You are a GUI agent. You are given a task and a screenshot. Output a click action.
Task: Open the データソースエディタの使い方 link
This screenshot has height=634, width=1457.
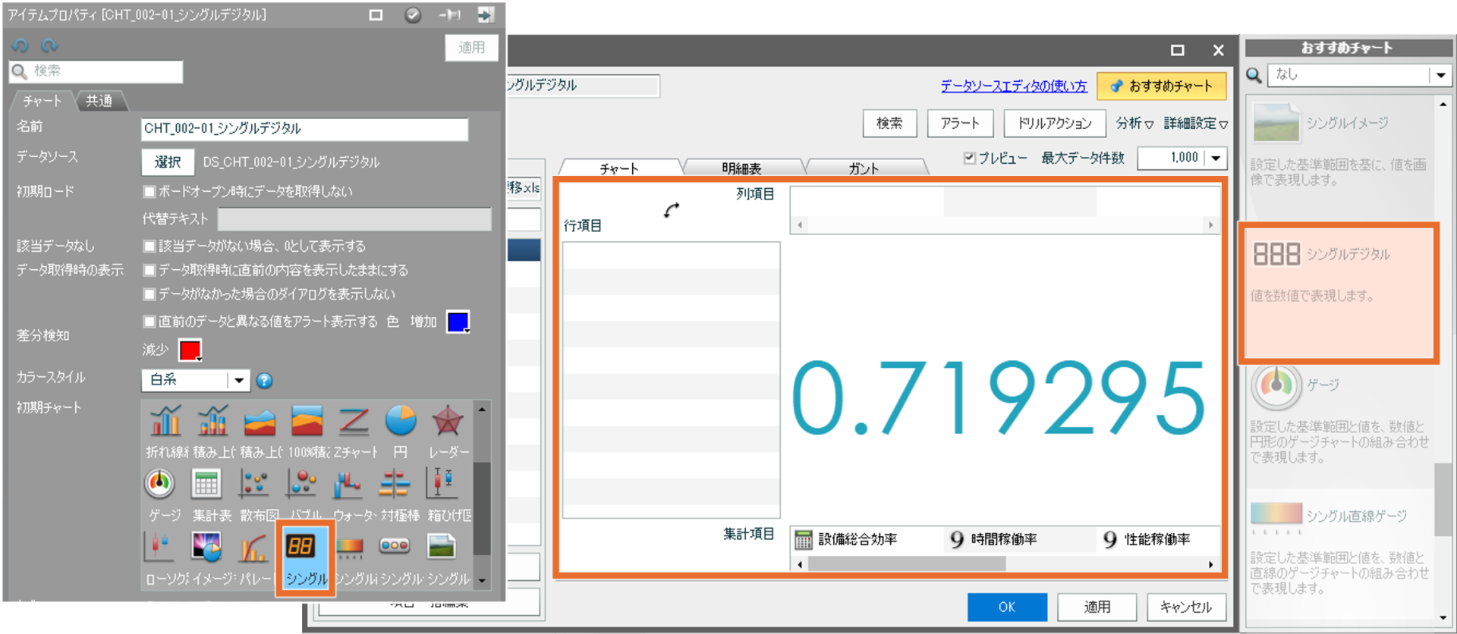click(x=1013, y=86)
